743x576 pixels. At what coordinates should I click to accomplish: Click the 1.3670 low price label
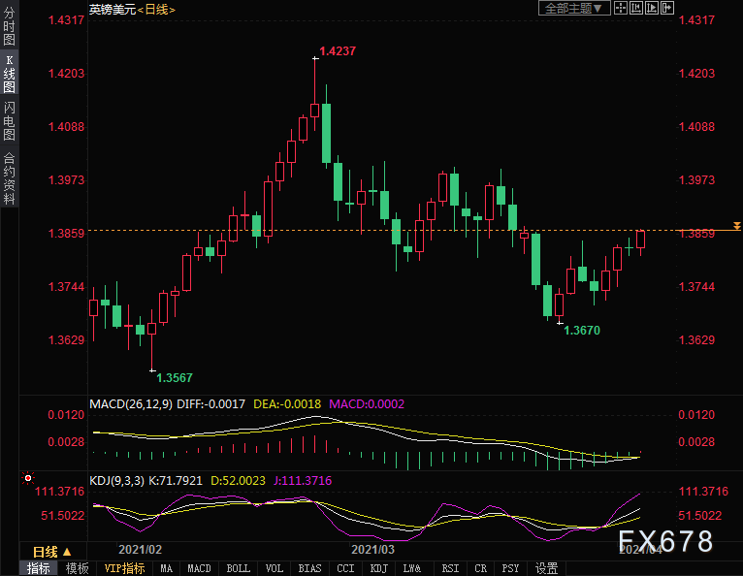coord(582,331)
